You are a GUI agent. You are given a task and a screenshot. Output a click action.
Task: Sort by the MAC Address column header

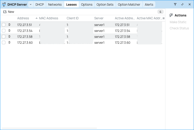tap(49, 18)
